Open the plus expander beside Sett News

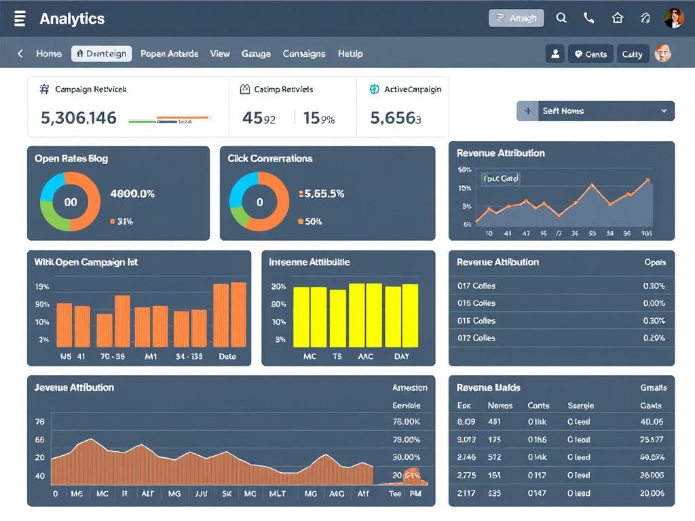pos(528,111)
